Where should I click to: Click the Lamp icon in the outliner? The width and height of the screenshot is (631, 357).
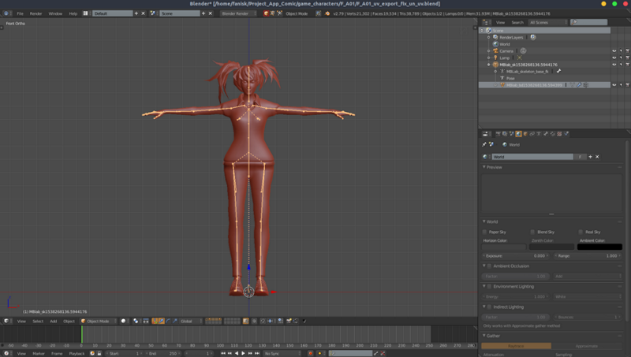[495, 58]
